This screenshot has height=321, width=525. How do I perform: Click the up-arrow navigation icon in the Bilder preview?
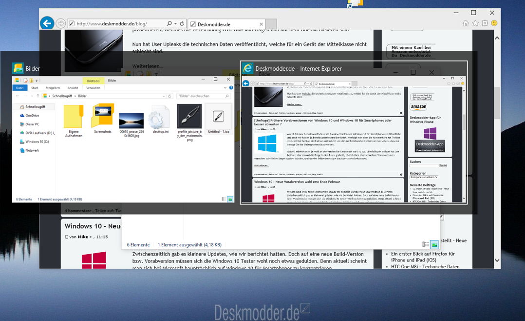(x=38, y=96)
